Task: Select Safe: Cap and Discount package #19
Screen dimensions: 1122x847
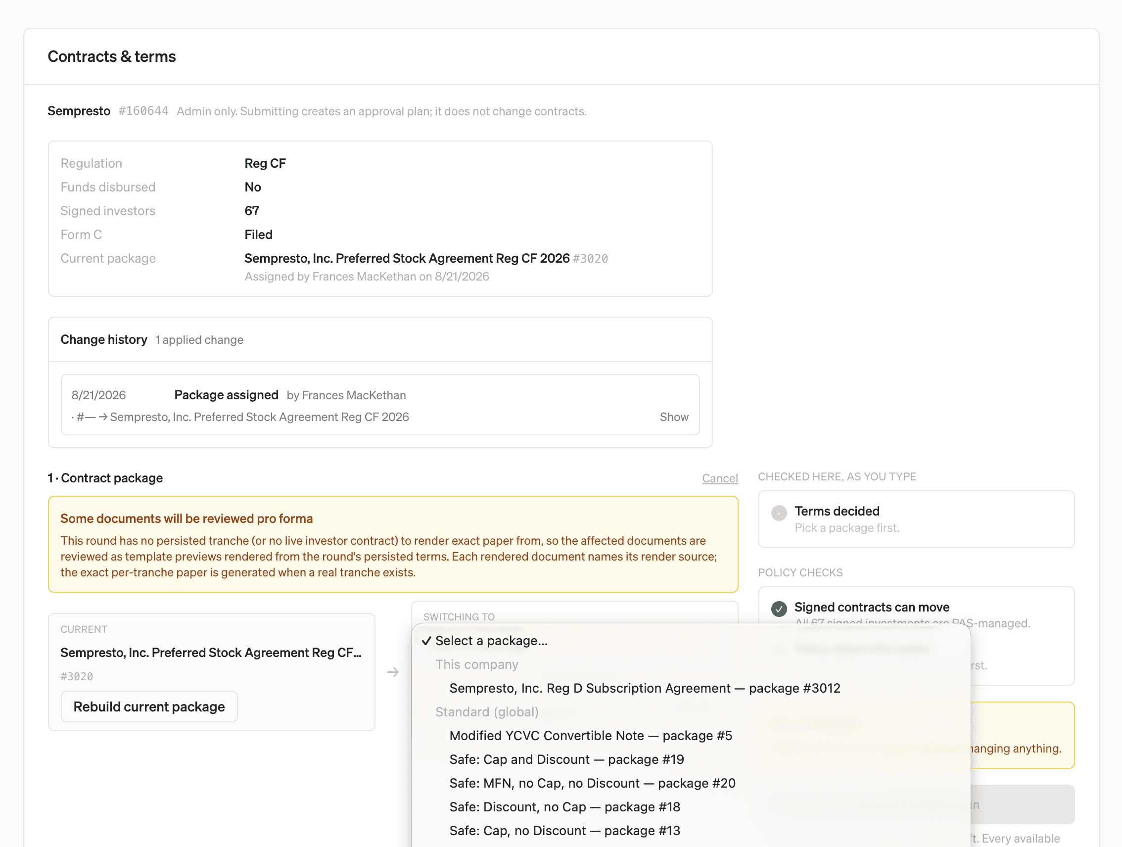Action: point(691,759)
